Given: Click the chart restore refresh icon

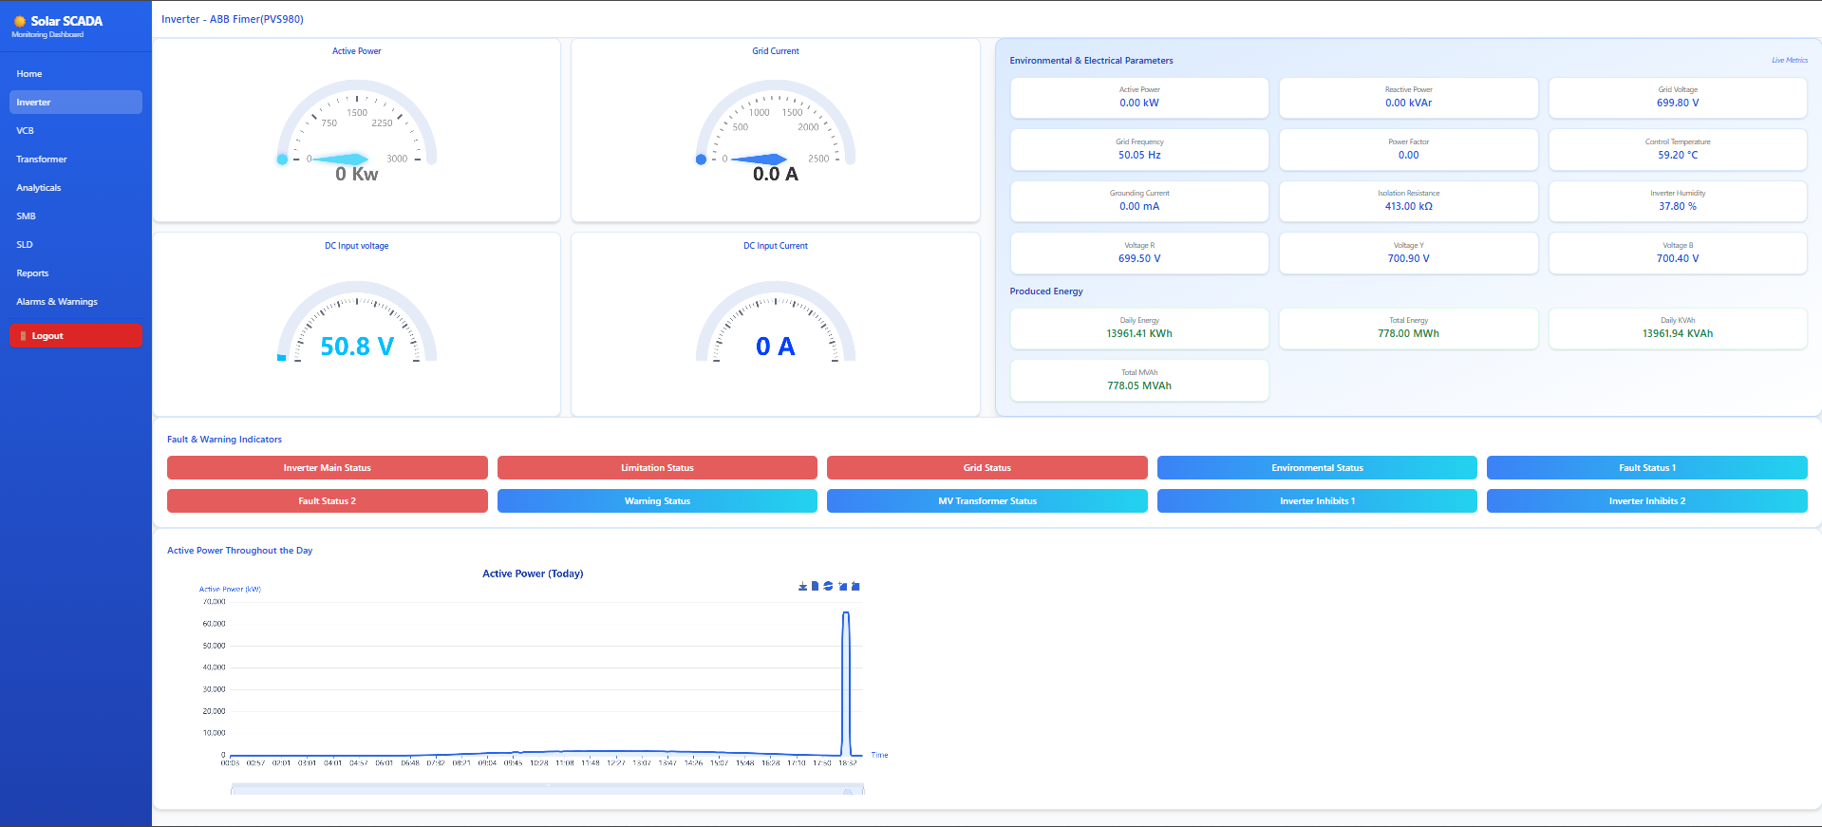Looking at the screenshot, I should click(x=828, y=586).
